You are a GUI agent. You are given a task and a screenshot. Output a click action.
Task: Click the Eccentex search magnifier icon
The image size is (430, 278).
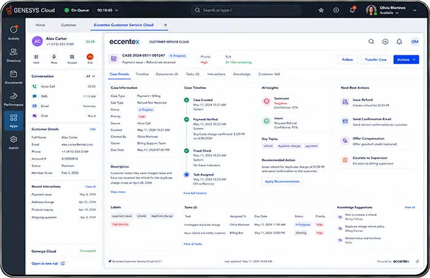[x=371, y=42]
